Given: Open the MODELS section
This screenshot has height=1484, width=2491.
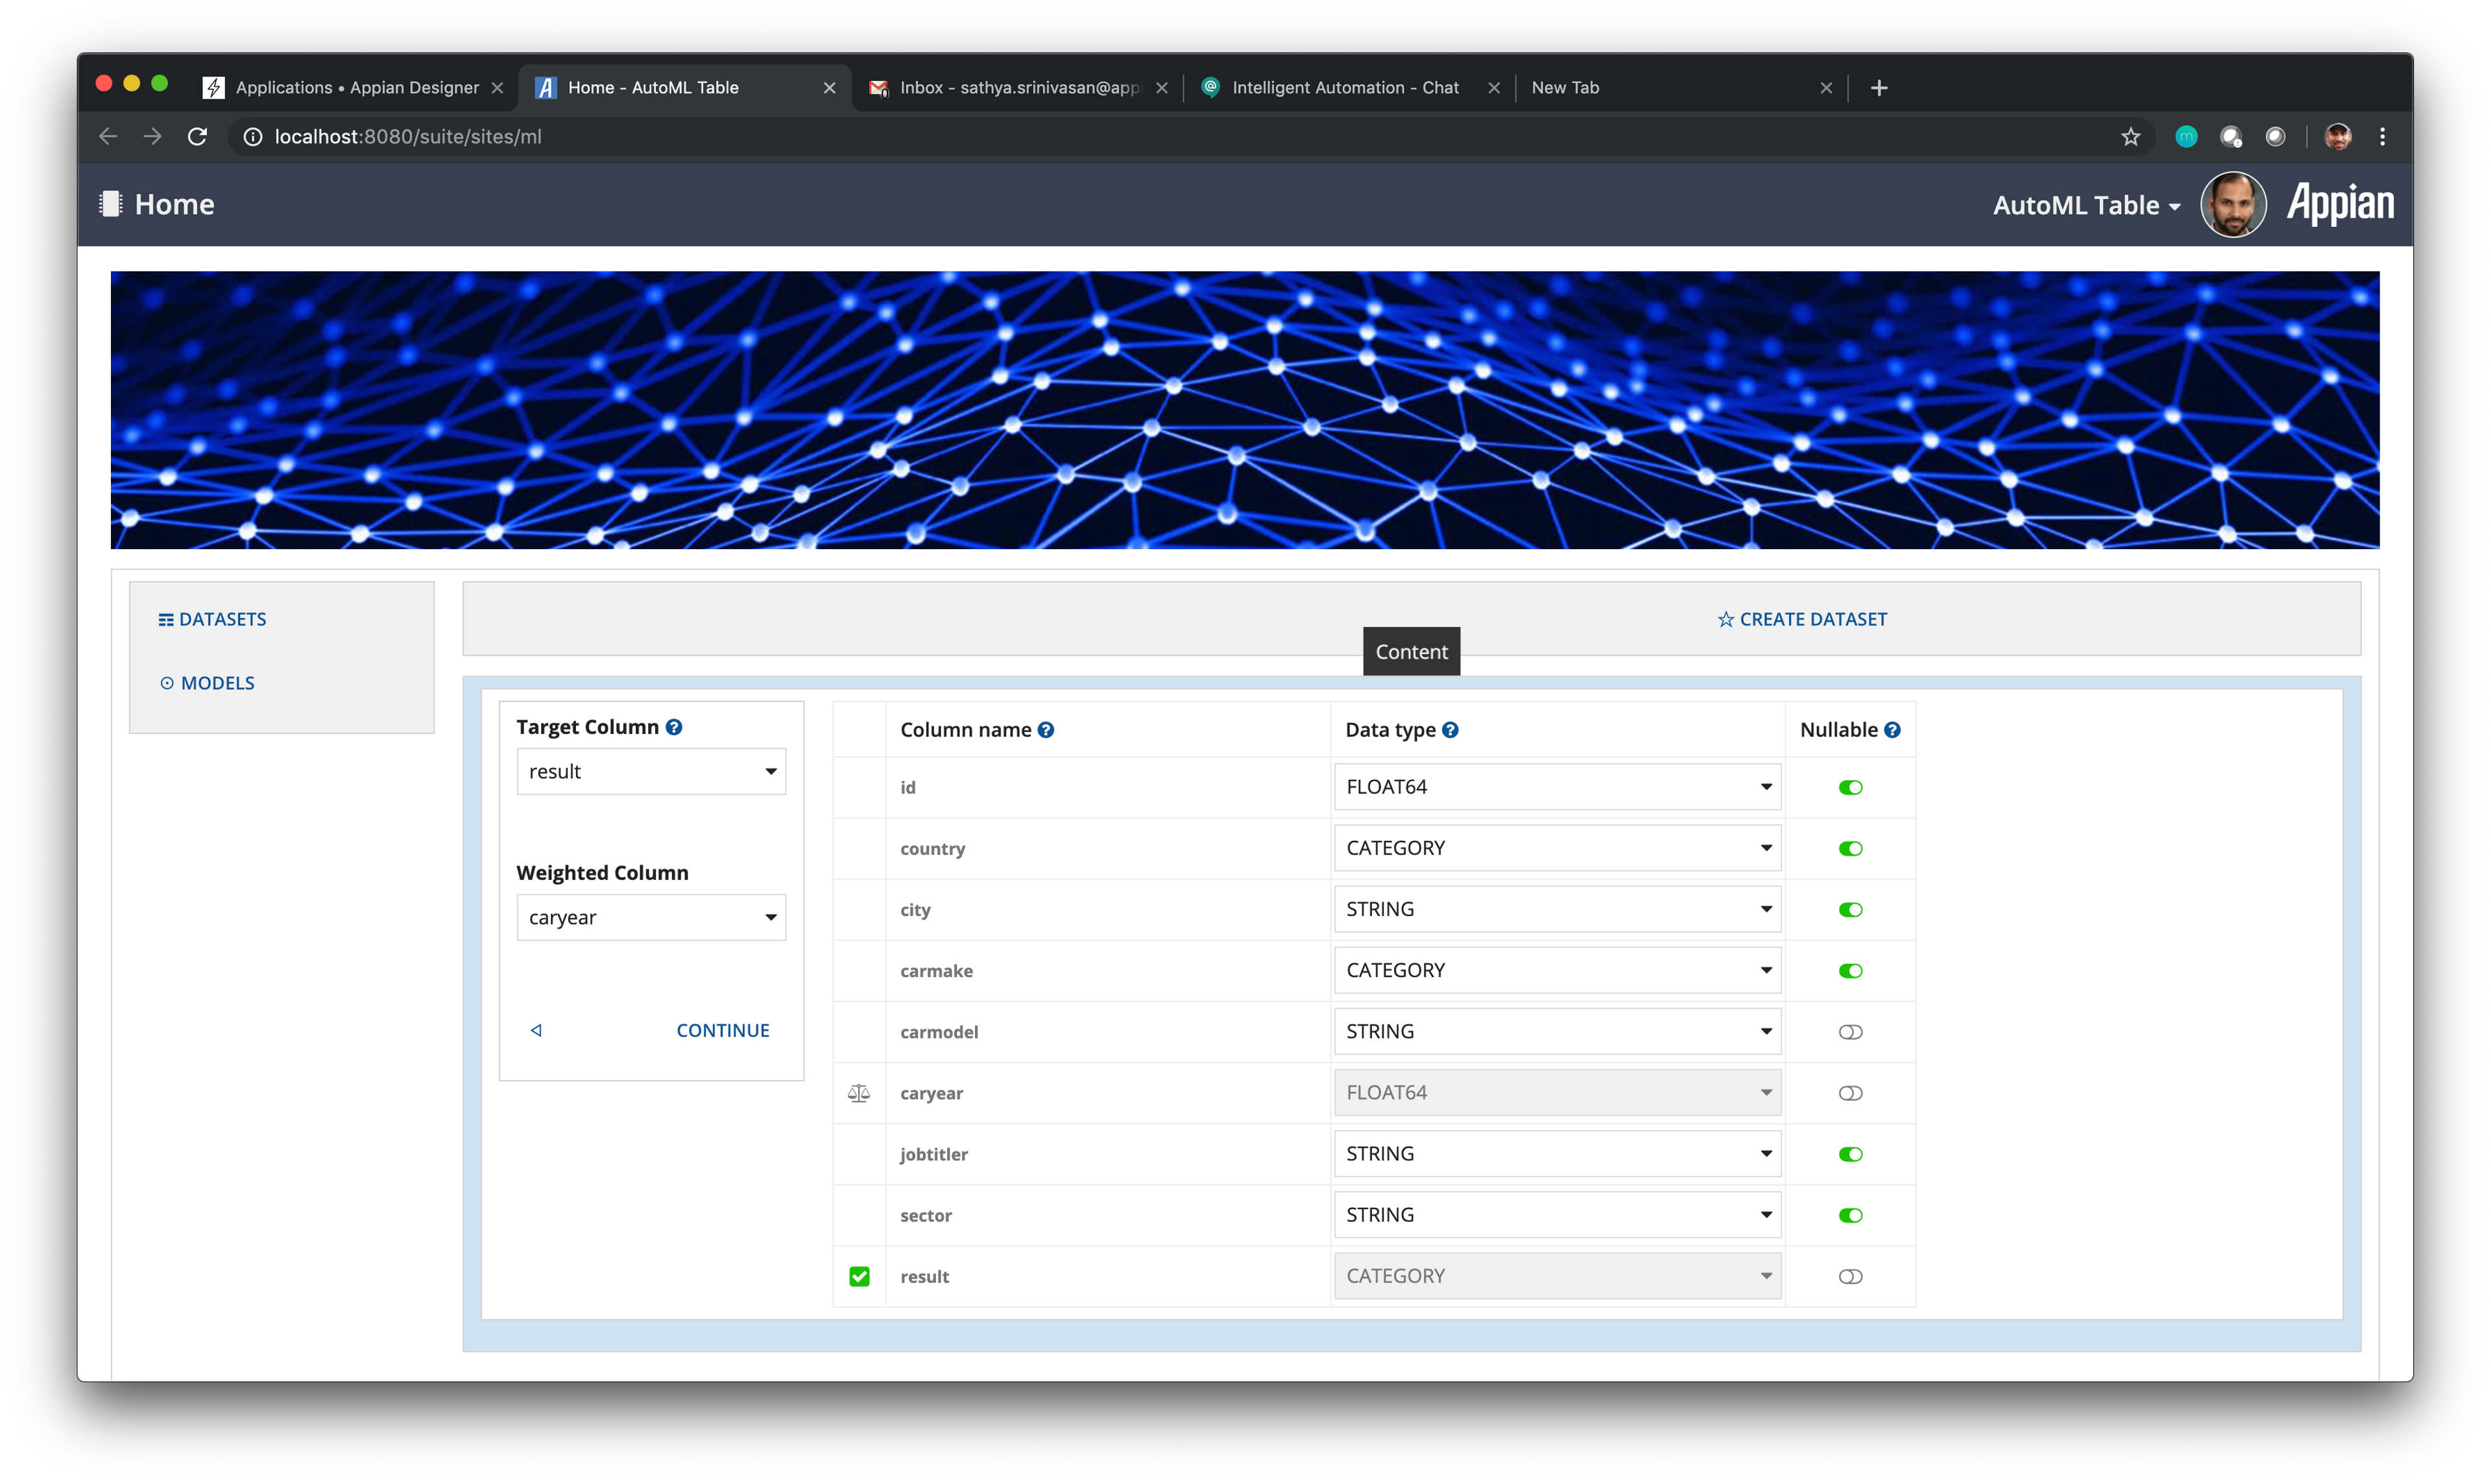Looking at the screenshot, I should click(207, 683).
